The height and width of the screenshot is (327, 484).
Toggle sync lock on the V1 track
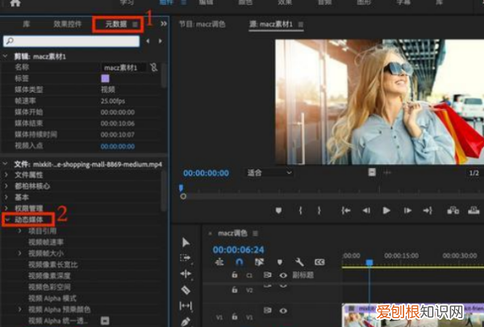(267, 310)
